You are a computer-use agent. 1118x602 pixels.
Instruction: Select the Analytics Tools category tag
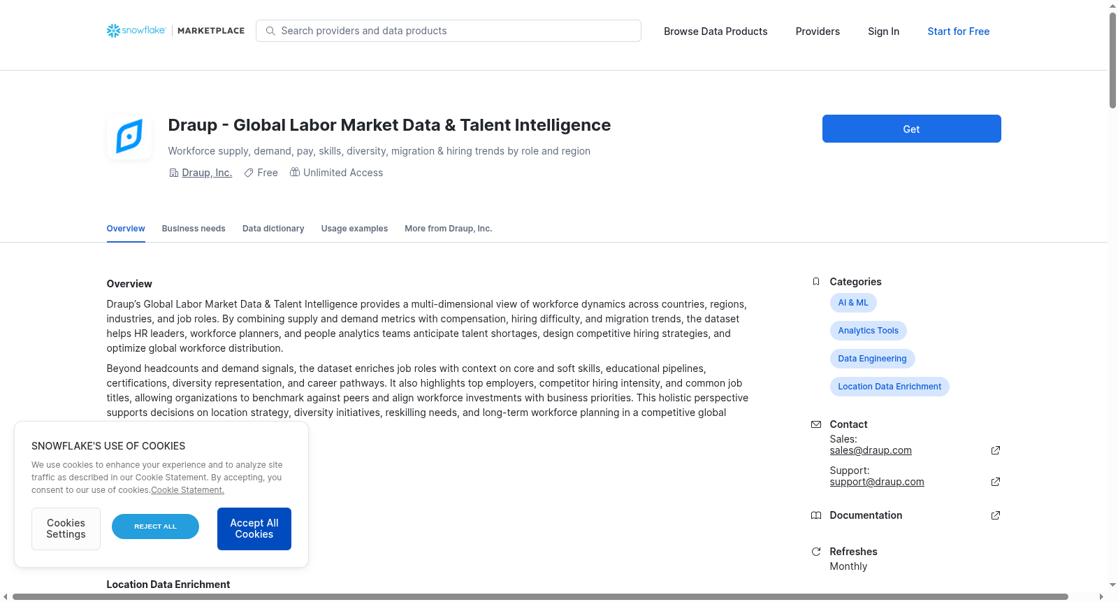point(869,331)
